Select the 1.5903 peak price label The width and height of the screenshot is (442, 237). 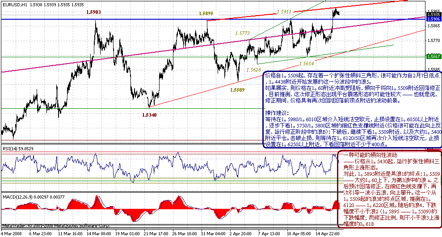[x=93, y=12]
